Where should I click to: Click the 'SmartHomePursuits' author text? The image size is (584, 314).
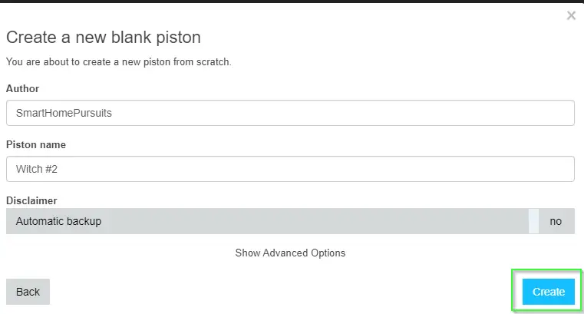[x=64, y=113]
